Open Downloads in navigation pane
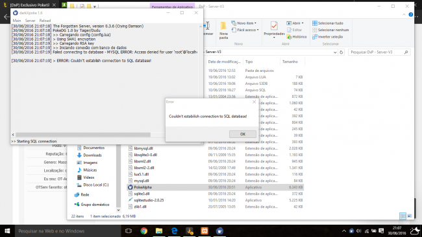422x237 pixels. click(90, 155)
